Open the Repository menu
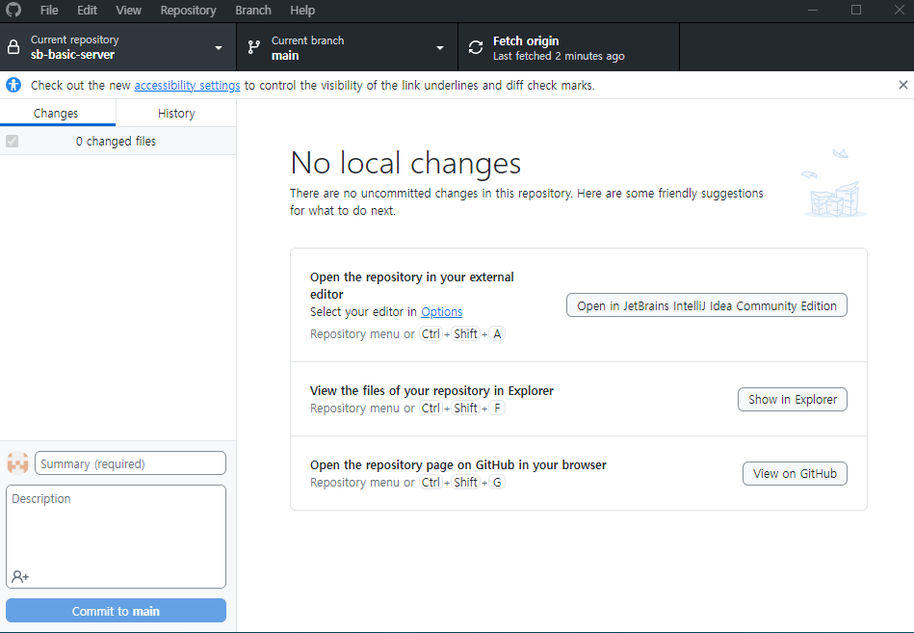This screenshot has width=914, height=633. coord(188,10)
